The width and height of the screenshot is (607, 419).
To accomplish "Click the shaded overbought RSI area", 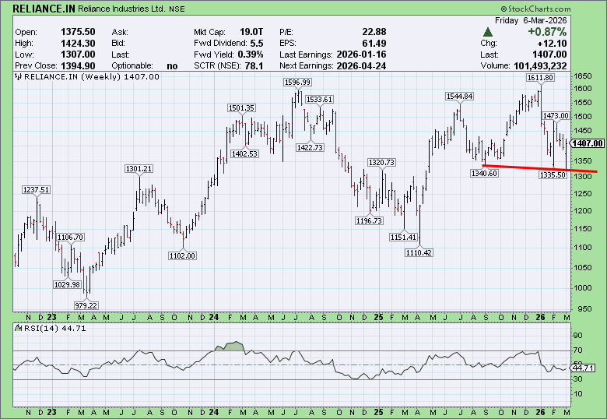I will (230, 347).
